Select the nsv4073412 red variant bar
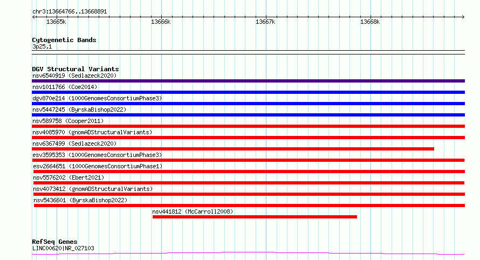 point(249,194)
